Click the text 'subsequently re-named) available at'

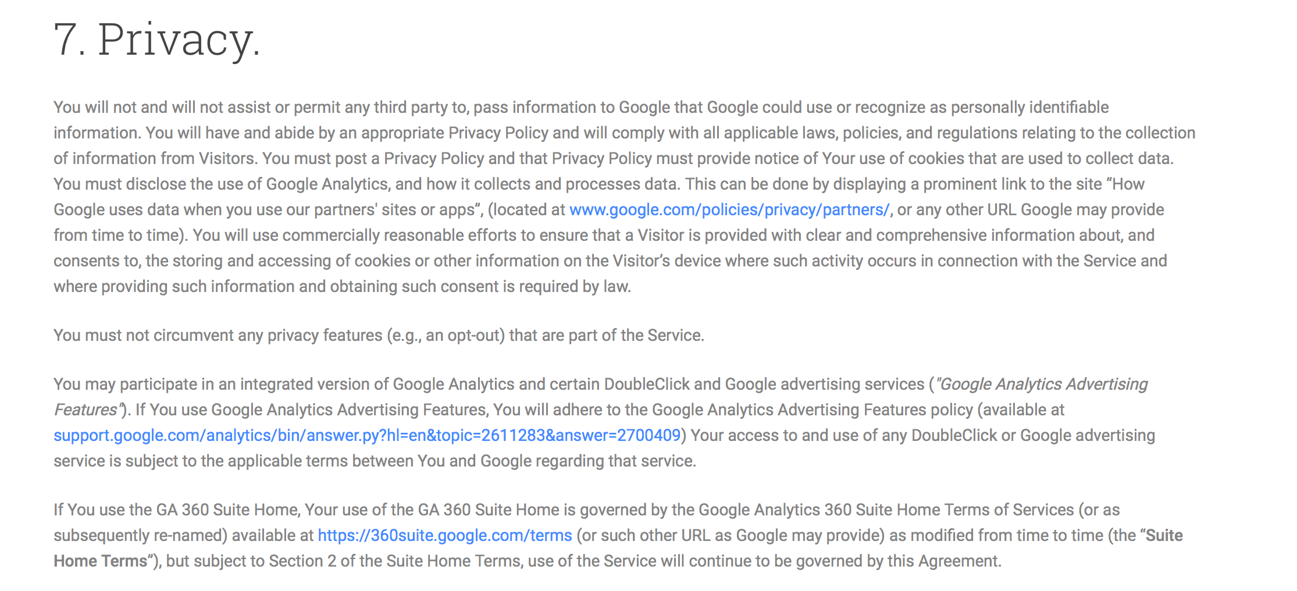coord(183,535)
